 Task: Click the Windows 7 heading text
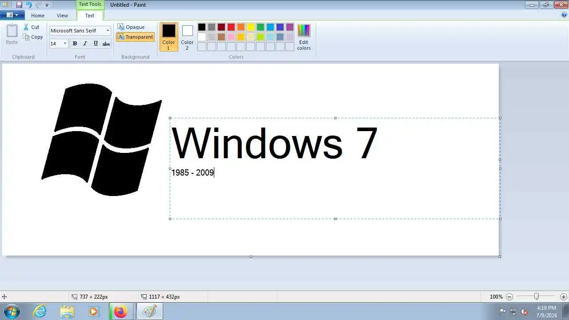[x=274, y=143]
